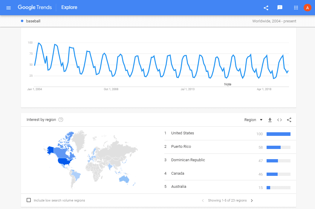Go to previous page of regions
Viewport: 315px width, 209px height.
[x=203, y=201]
